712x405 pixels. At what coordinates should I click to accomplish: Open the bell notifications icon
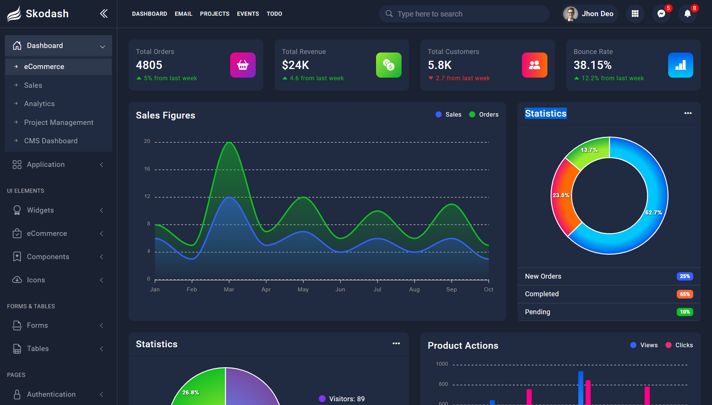tap(687, 14)
